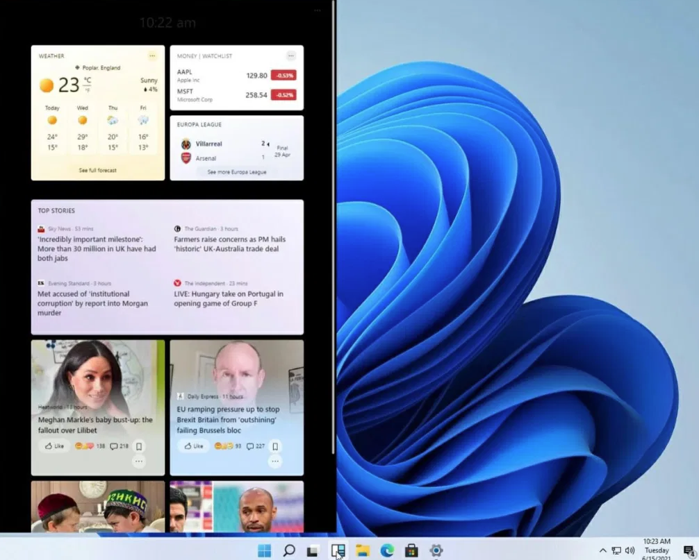
Task: Open reactions on EU Brexit story
Action: (x=227, y=446)
